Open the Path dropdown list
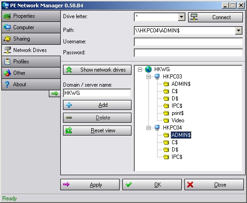This screenshot has width=247, height=203. (239, 31)
